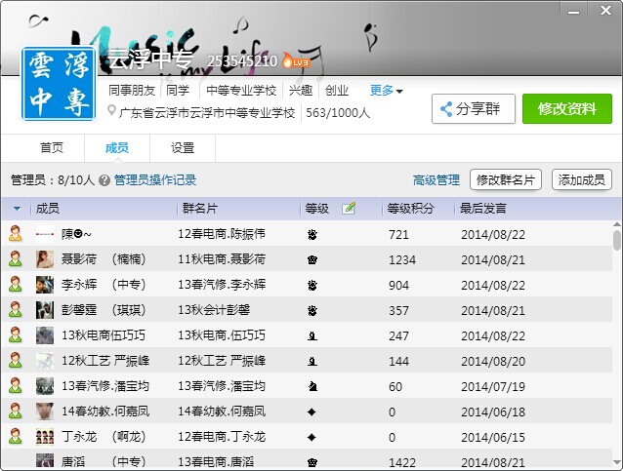Click the admin role icon for 彭馨霆
Image resolution: width=623 pixels, height=471 pixels.
click(16, 309)
